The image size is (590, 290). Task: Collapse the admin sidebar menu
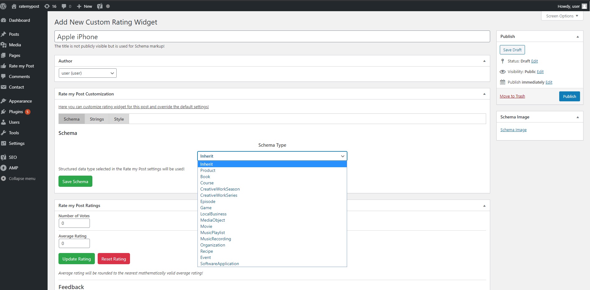22,178
